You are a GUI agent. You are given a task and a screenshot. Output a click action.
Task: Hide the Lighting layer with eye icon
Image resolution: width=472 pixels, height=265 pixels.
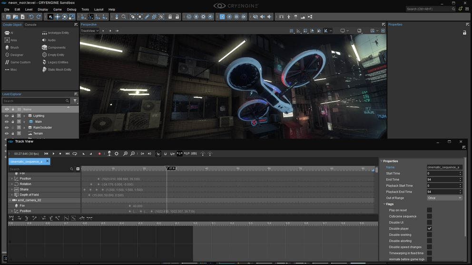tap(7, 116)
